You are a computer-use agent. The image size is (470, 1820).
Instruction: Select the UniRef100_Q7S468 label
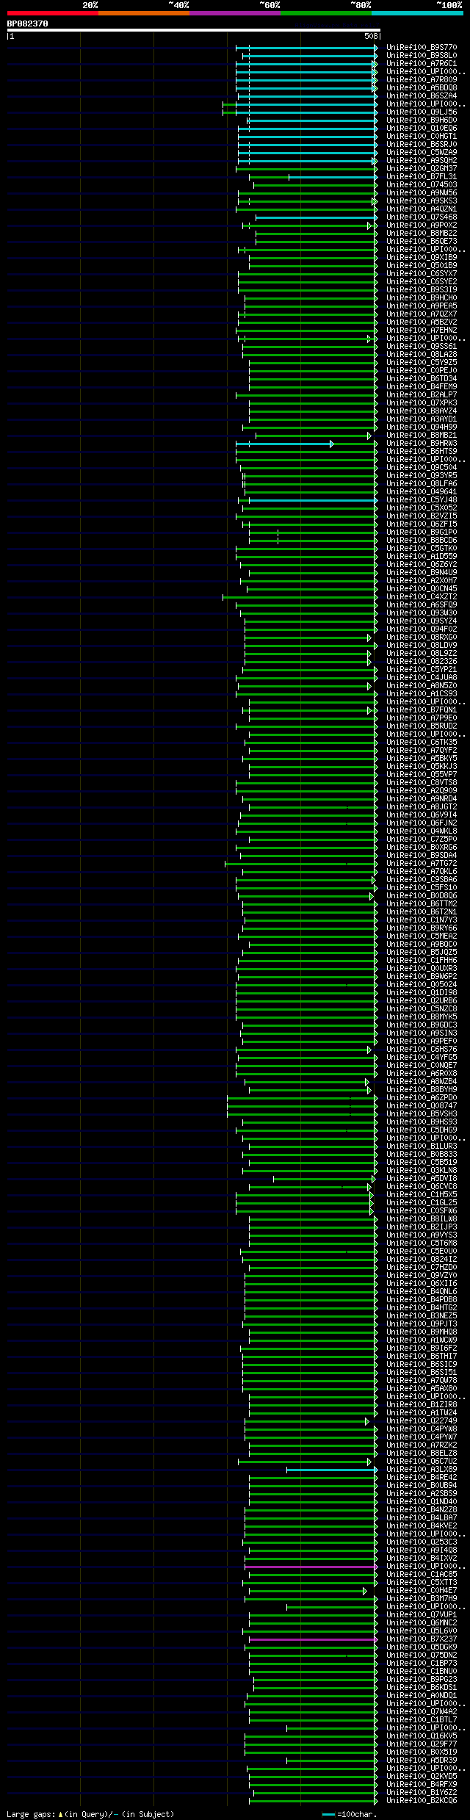tap(422, 217)
